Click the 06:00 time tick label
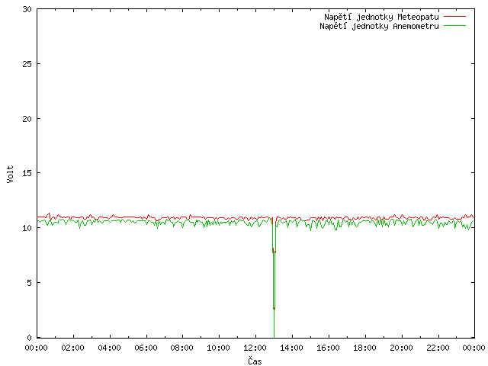Viewport: 488px width, 366px height. tap(146, 348)
